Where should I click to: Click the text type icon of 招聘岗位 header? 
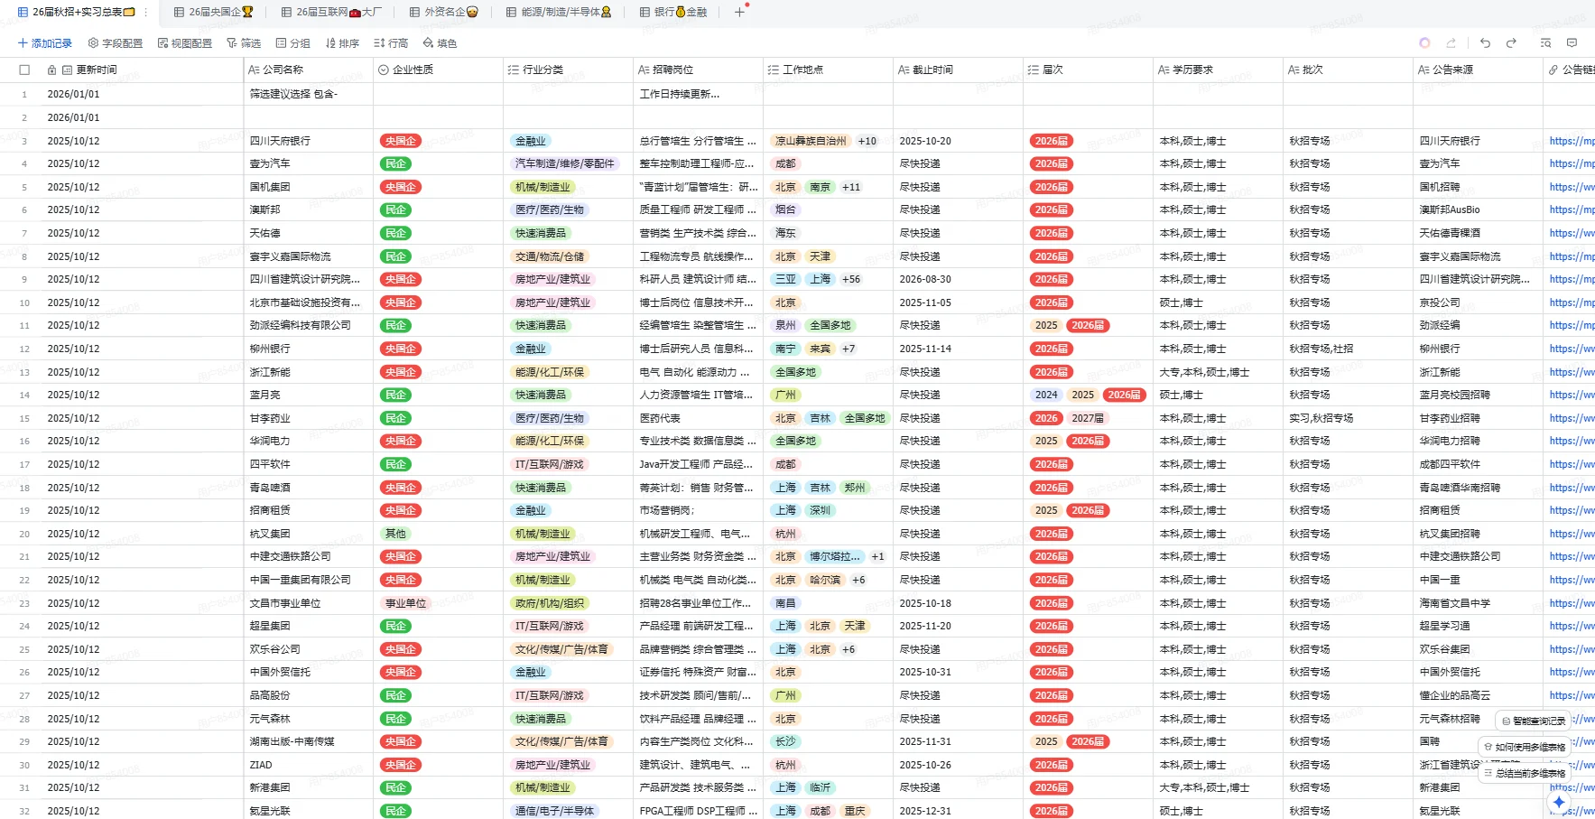644,70
